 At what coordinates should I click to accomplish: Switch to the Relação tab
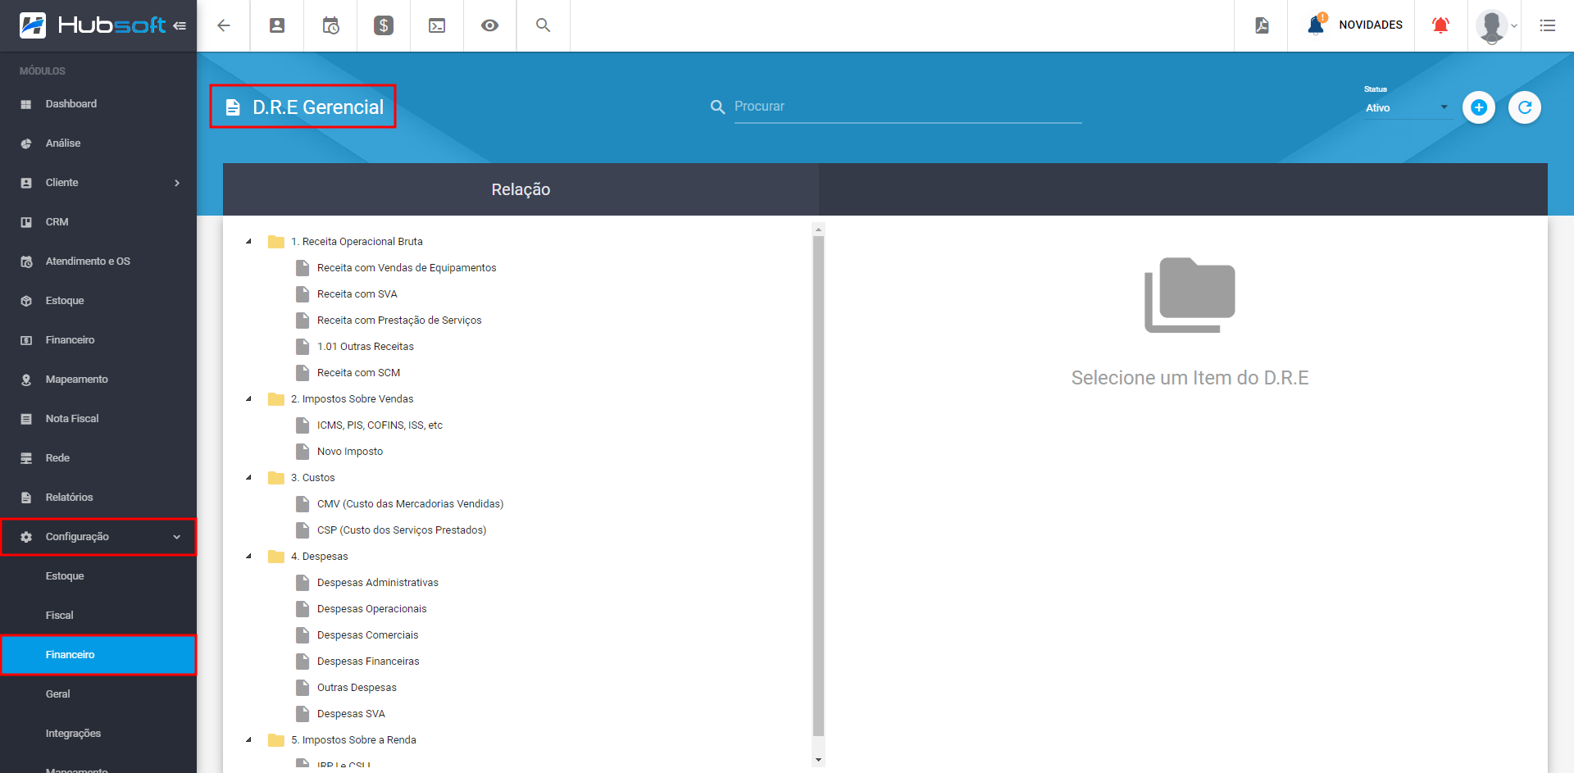[x=521, y=189]
